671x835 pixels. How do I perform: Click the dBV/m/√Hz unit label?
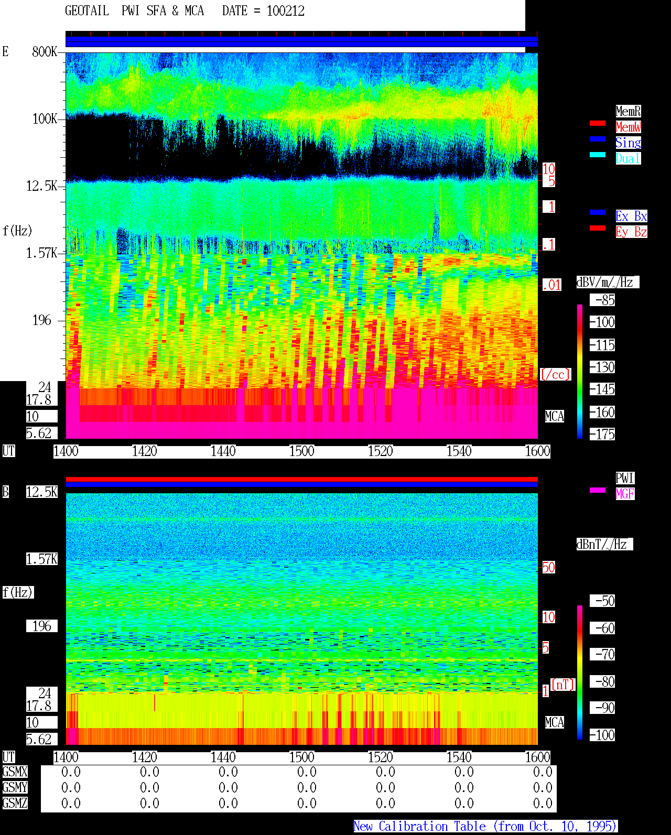tap(608, 282)
